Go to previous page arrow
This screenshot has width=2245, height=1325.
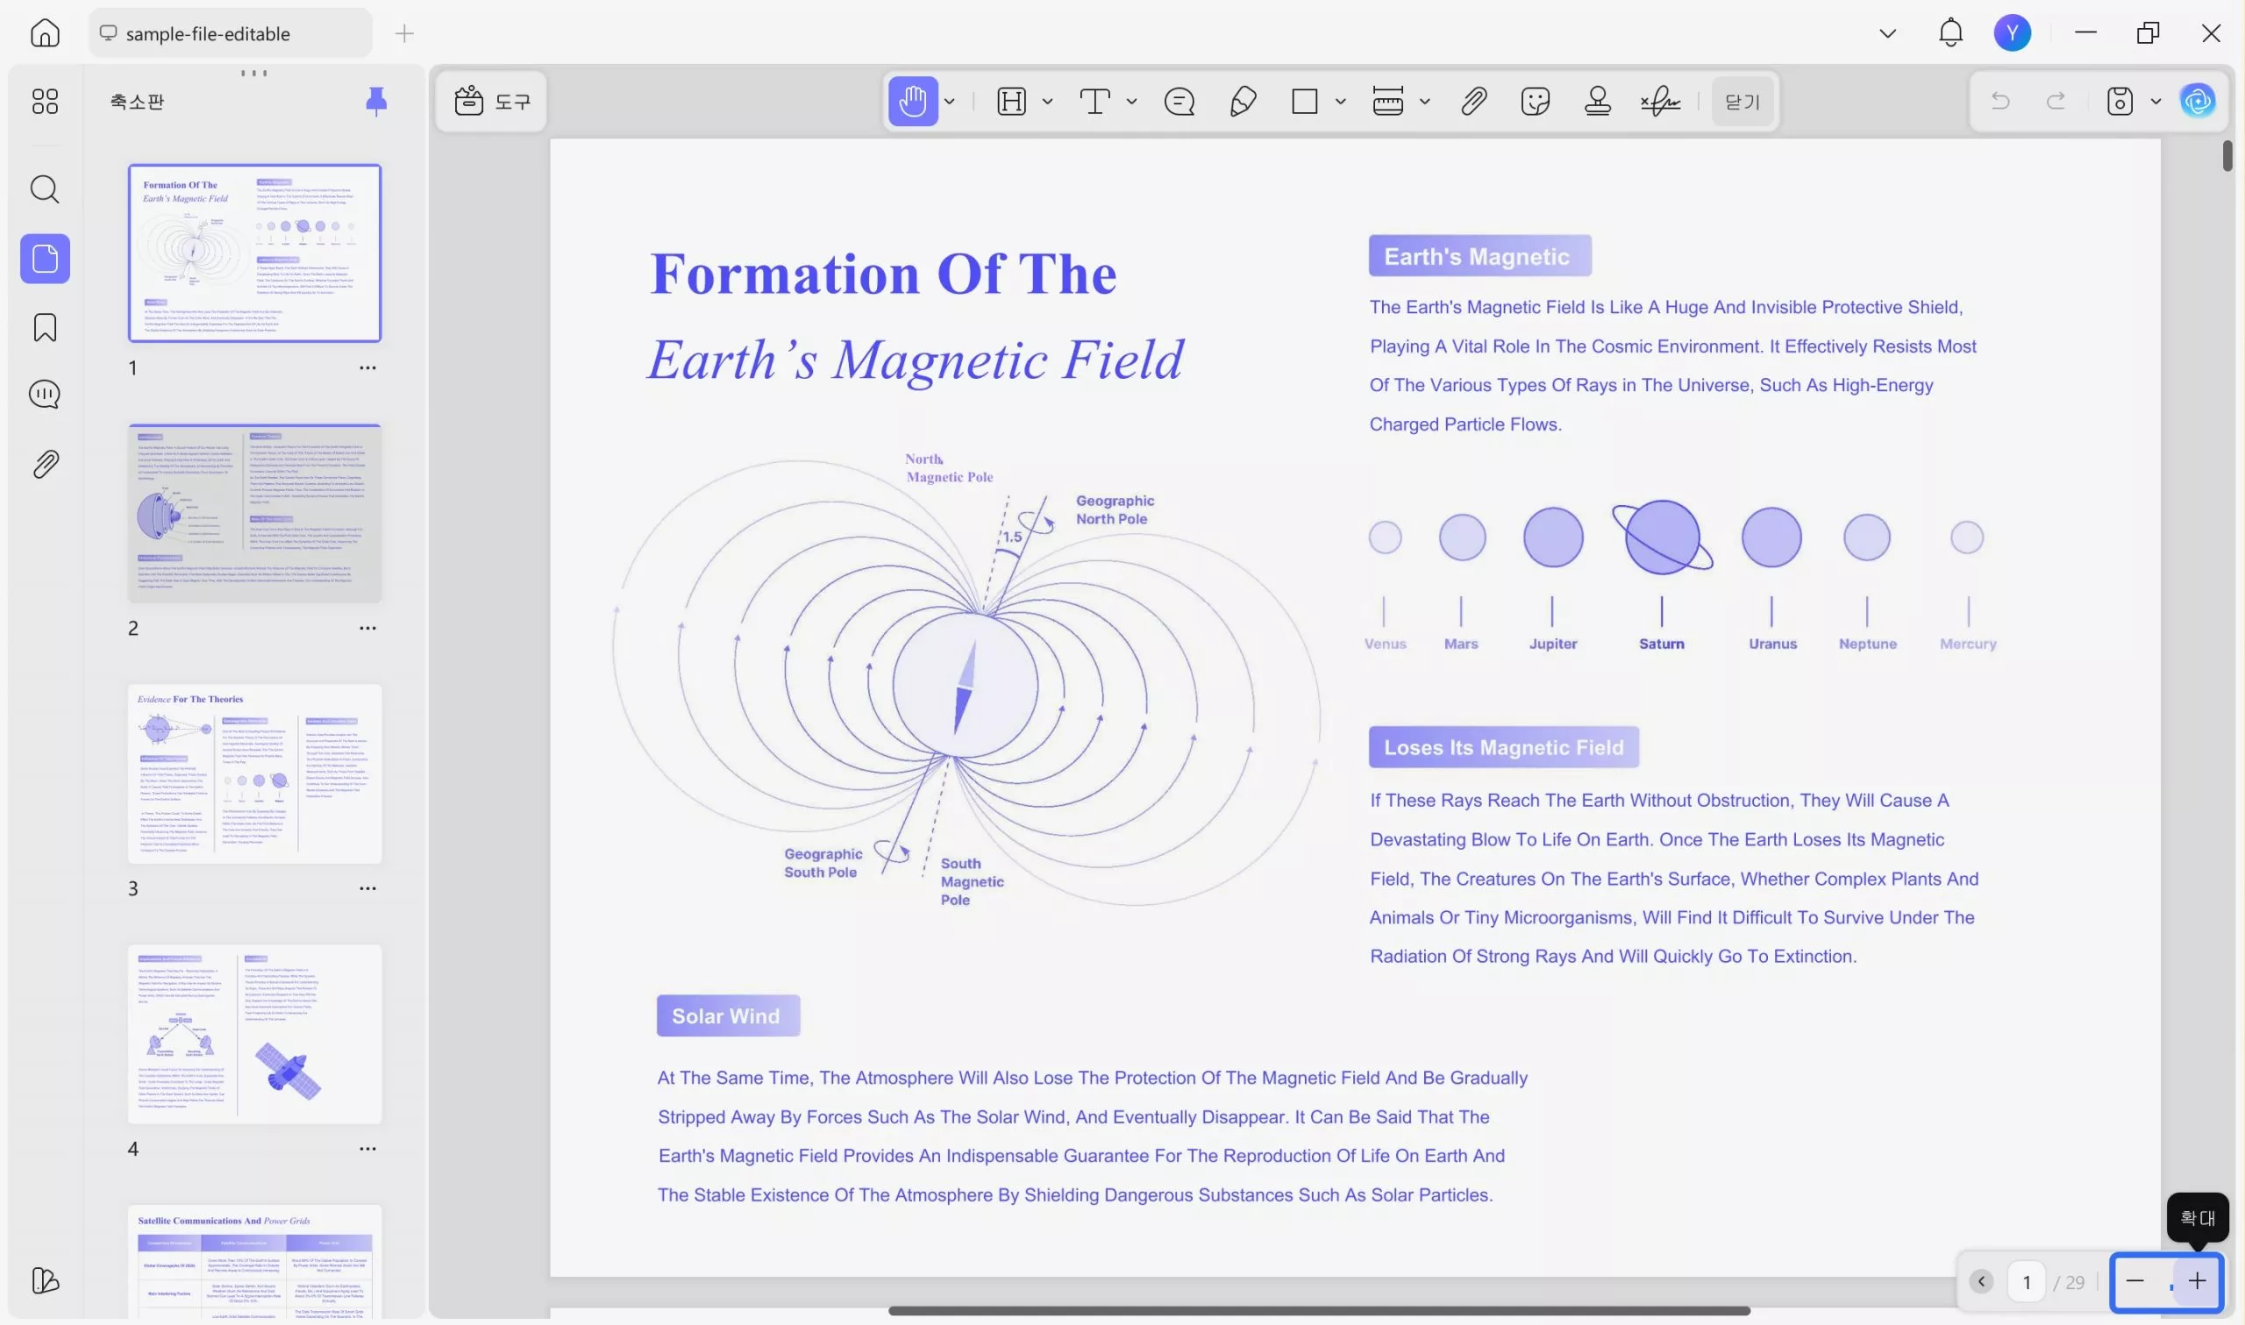tap(1981, 1281)
